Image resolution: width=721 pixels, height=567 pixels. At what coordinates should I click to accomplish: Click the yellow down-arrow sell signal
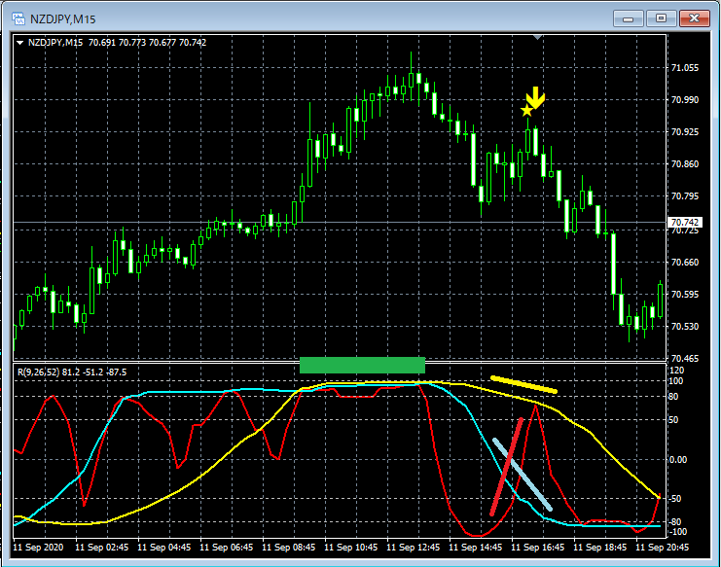pos(535,97)
